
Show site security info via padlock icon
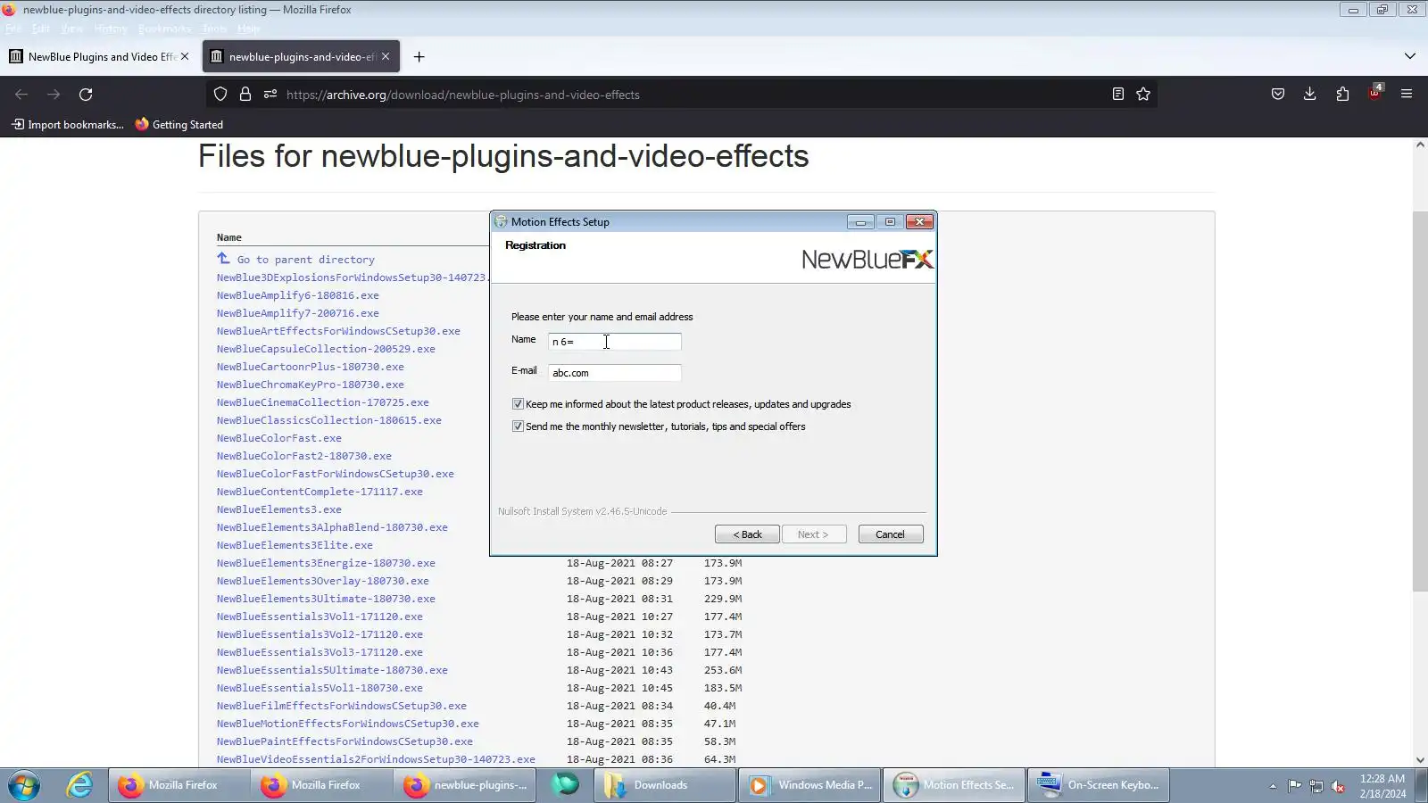245,95
